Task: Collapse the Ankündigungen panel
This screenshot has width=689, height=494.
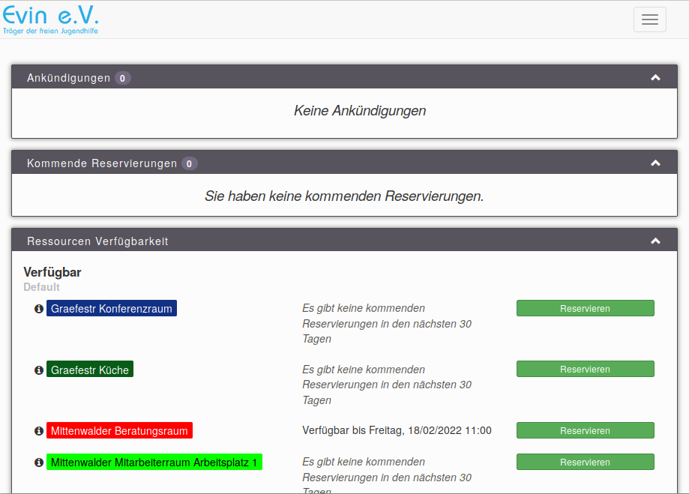Action: [655, 78]
